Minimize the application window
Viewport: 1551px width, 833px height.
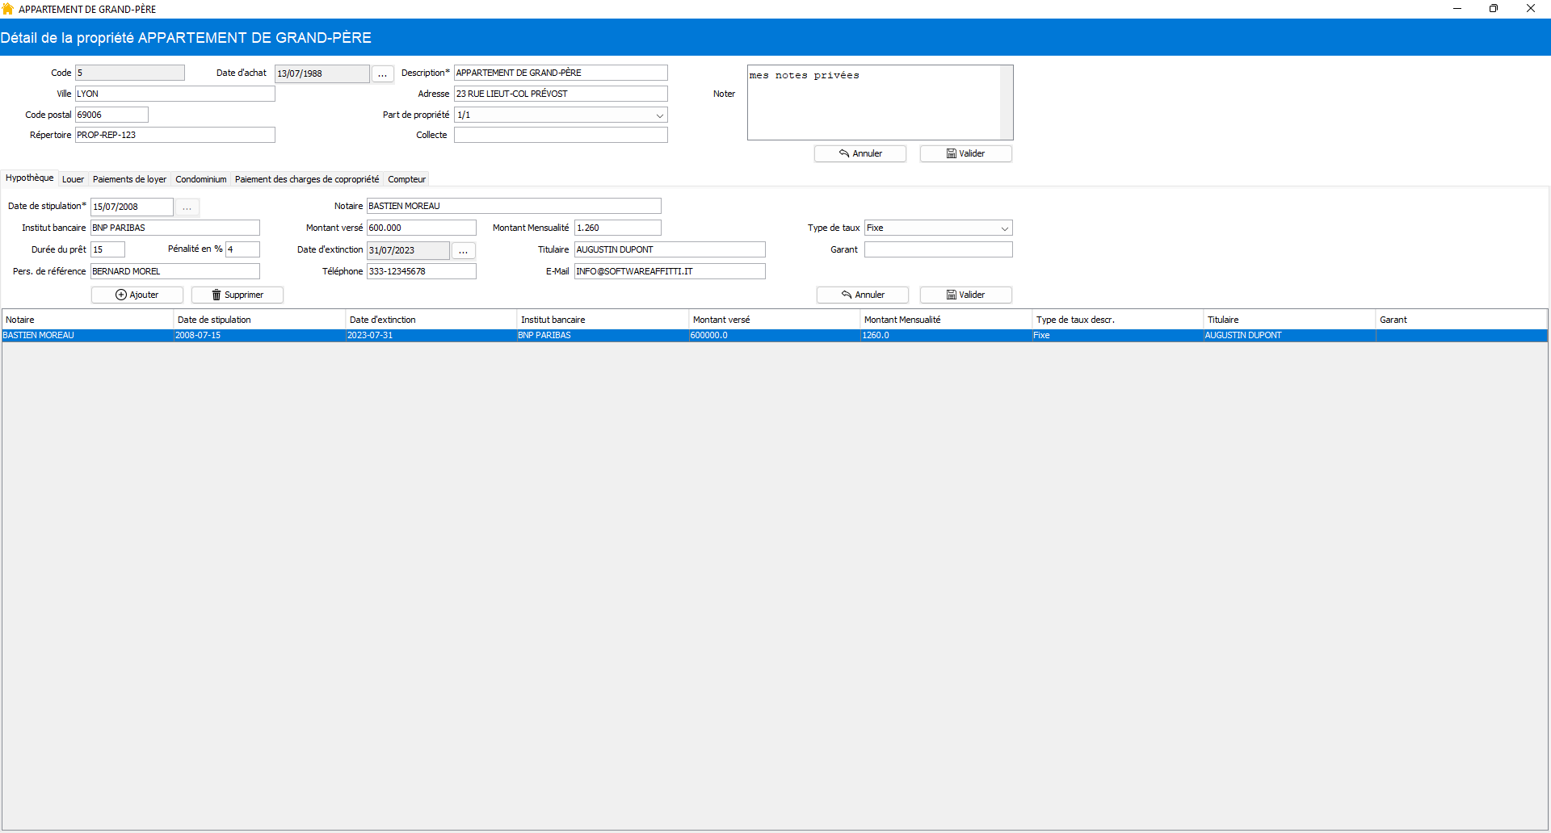click(1457, 9)
